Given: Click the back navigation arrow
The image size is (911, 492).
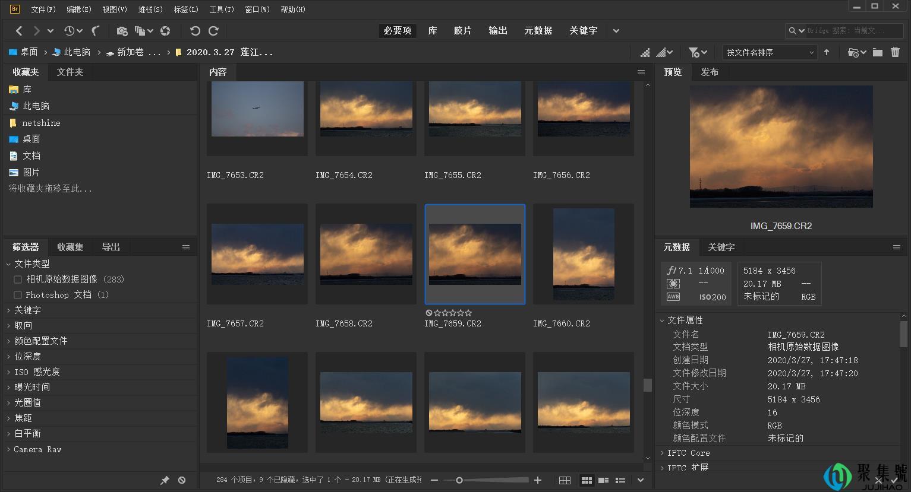Looking at the screenshot, I should pos(18,30).
